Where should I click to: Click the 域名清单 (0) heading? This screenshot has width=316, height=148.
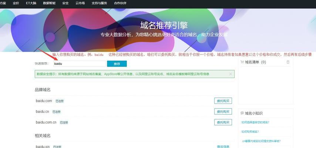(255, 62)
